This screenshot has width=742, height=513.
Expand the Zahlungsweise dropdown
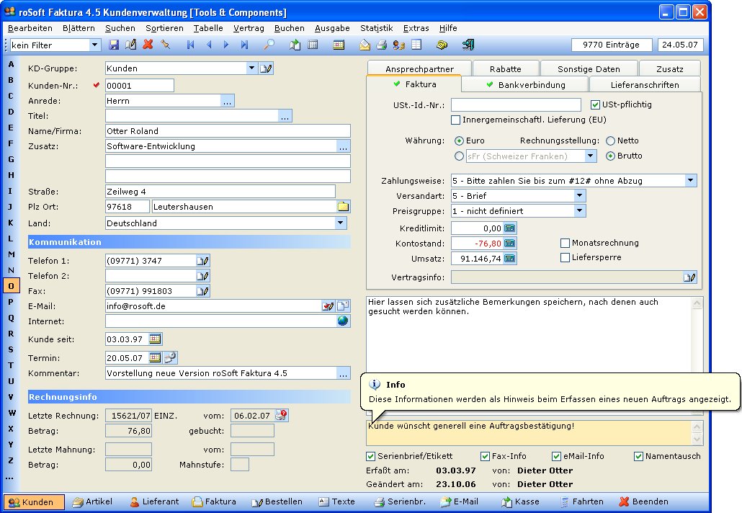pyautogui.click(x=691, y=181)
